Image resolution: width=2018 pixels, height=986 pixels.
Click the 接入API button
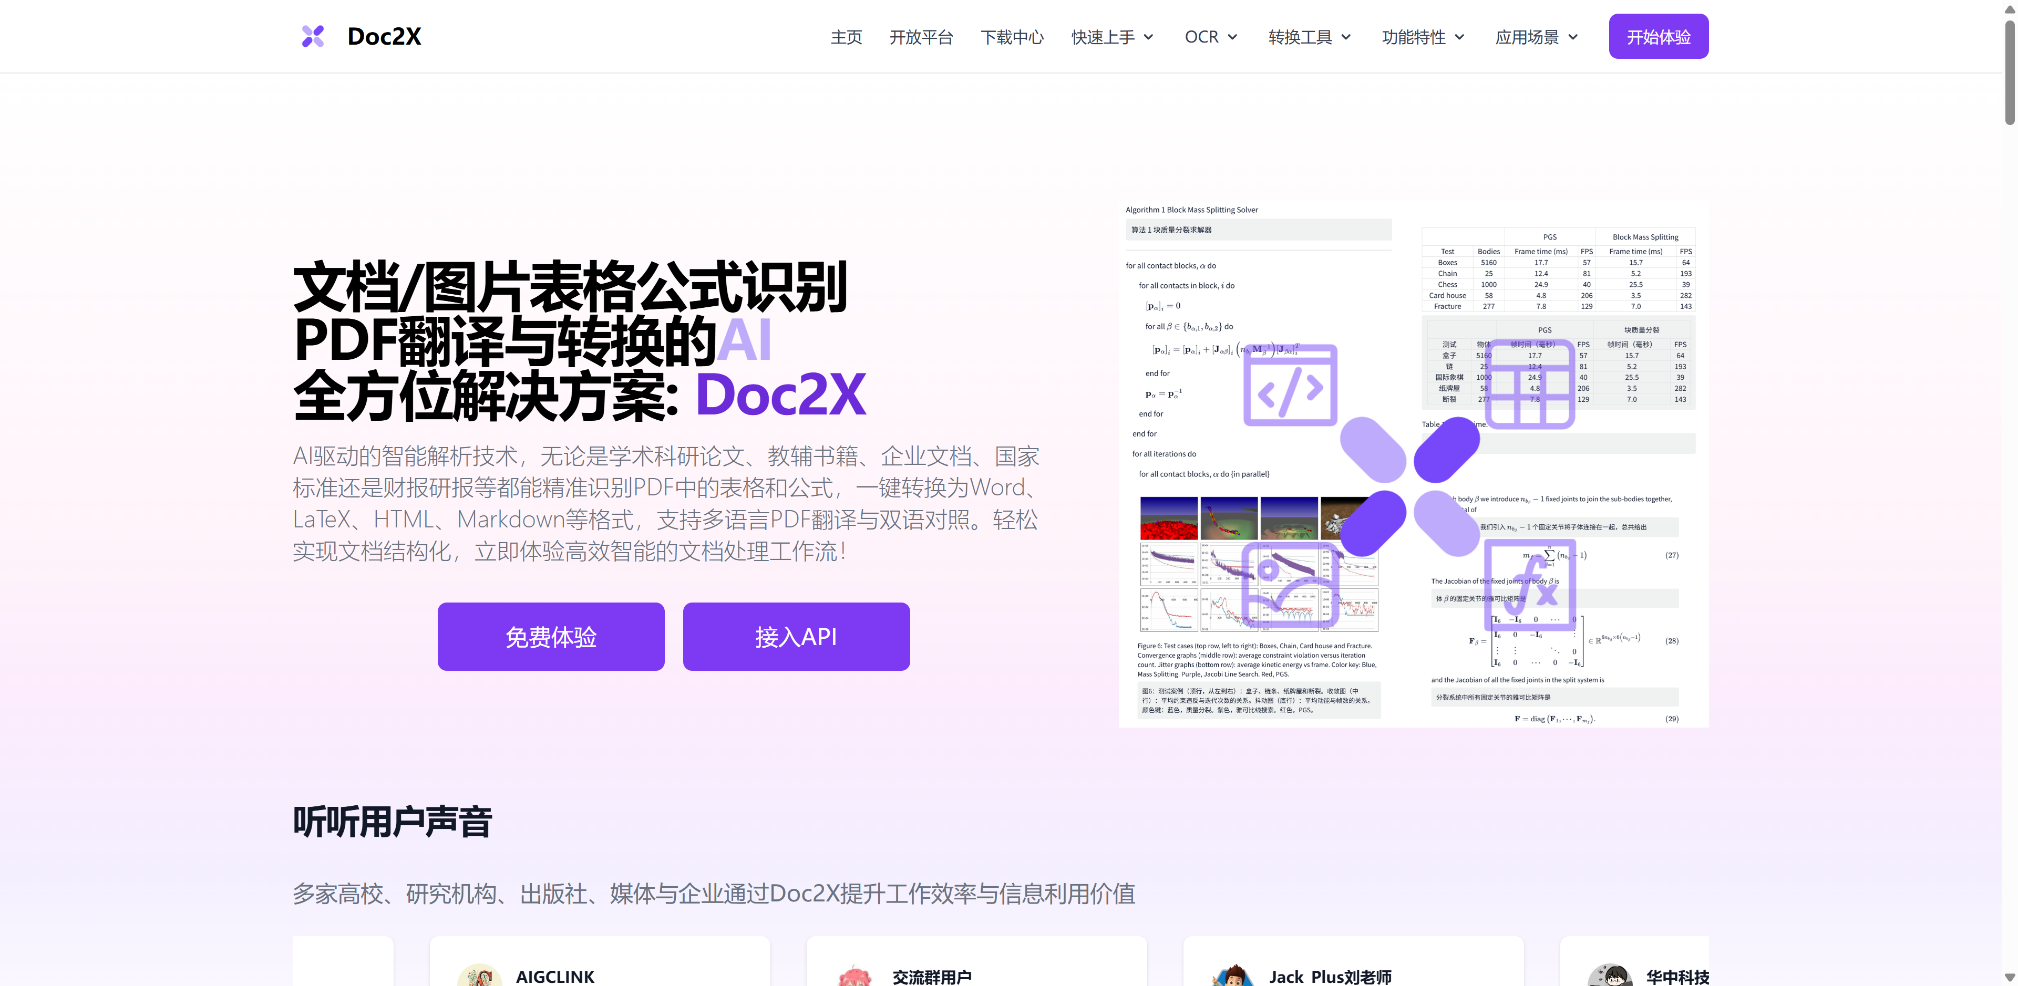[x=796, y=637]
